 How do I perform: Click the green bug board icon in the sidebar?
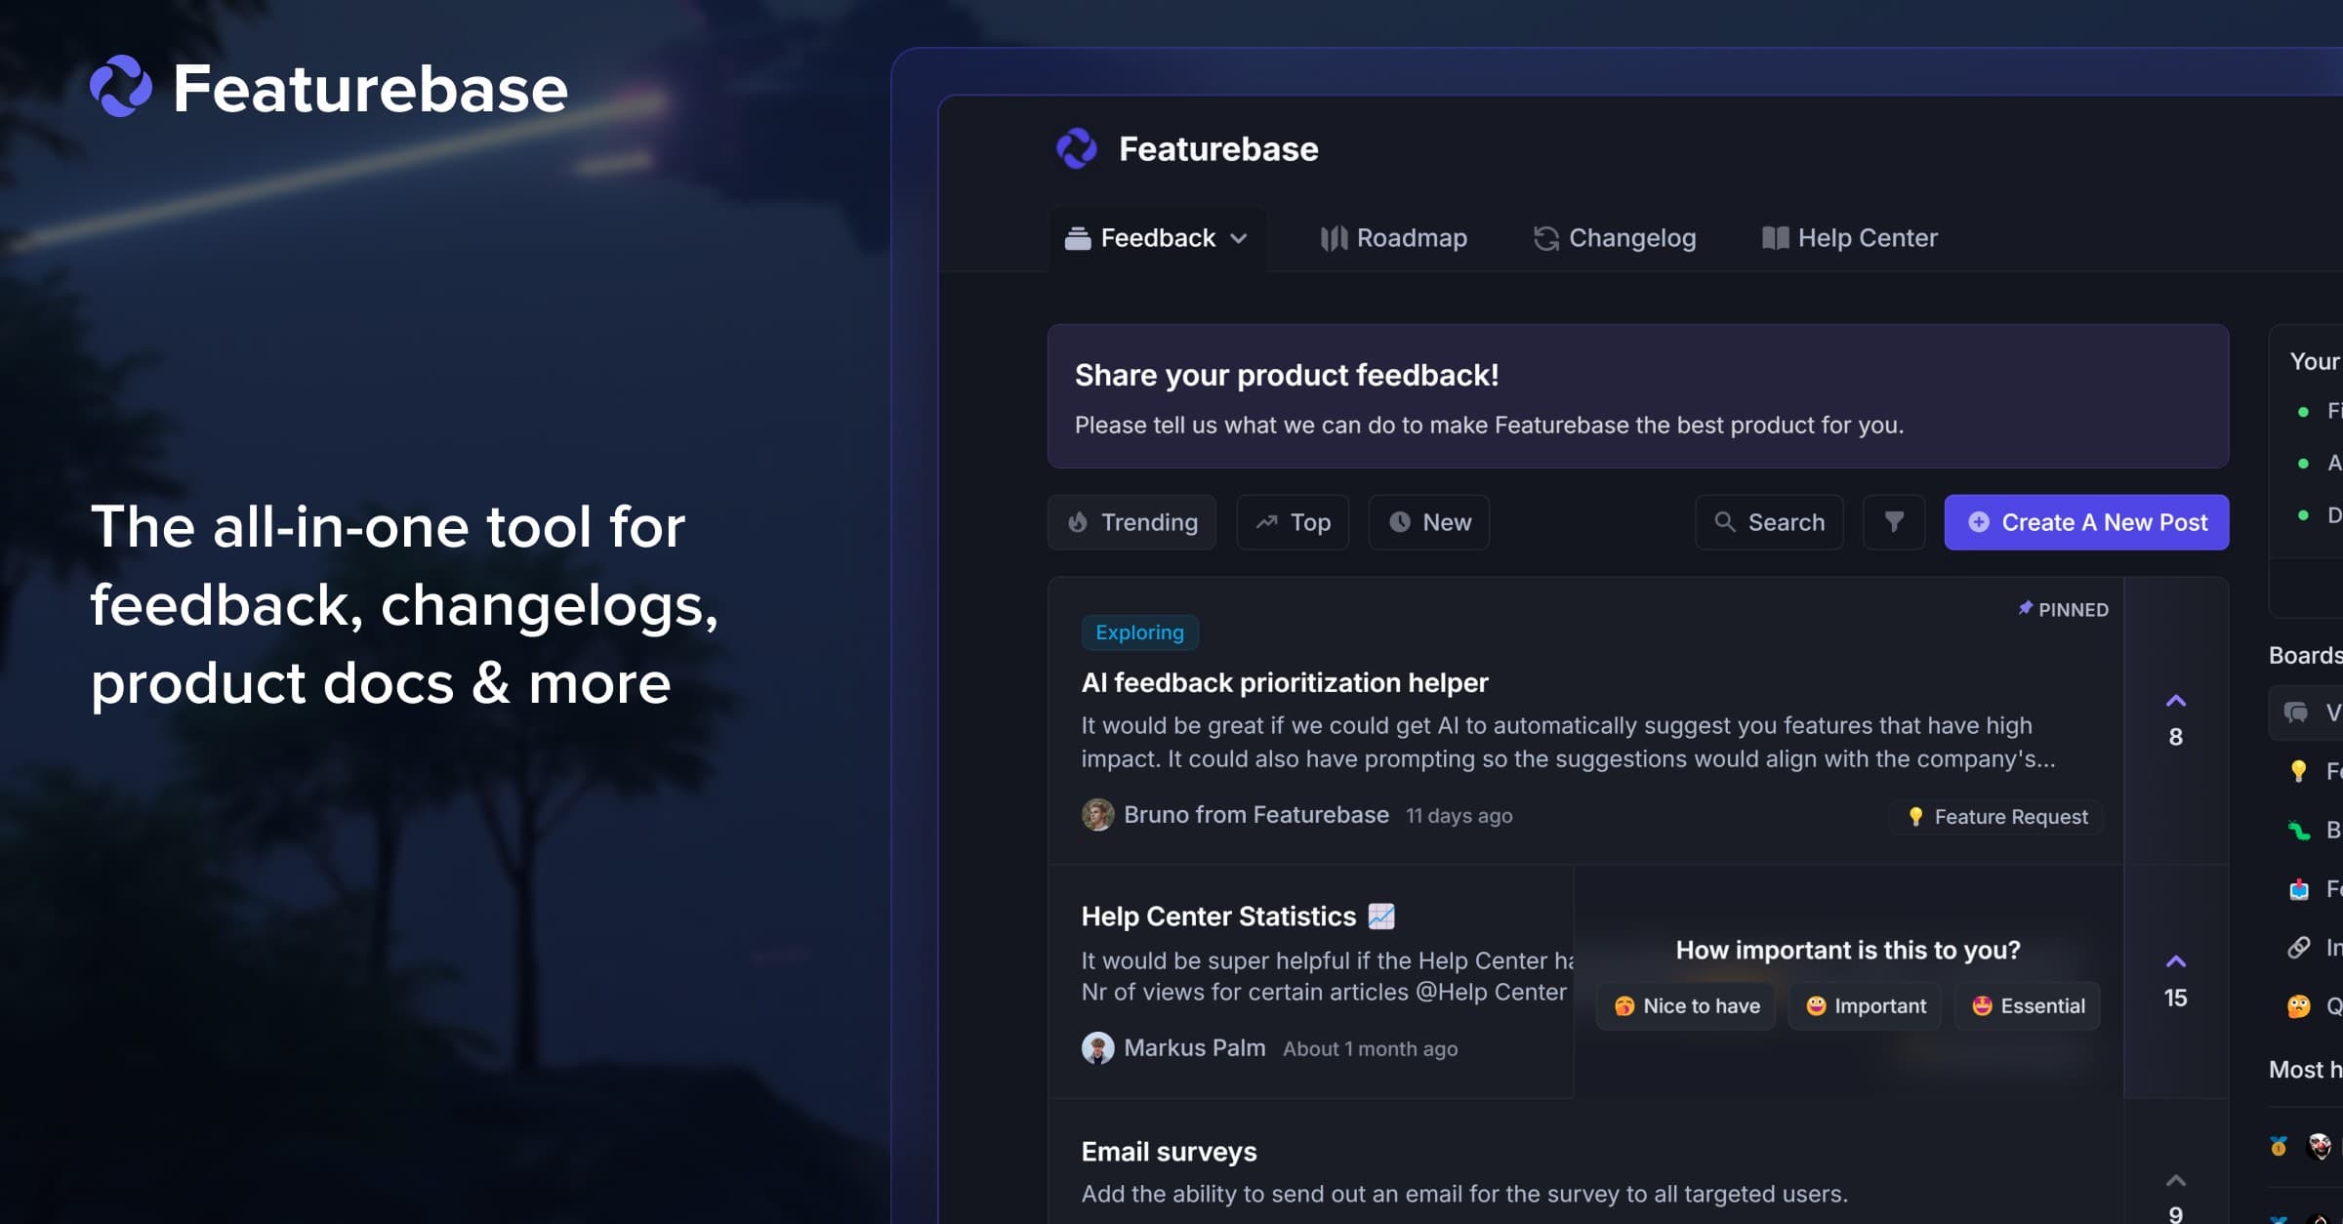[2299, 830]
